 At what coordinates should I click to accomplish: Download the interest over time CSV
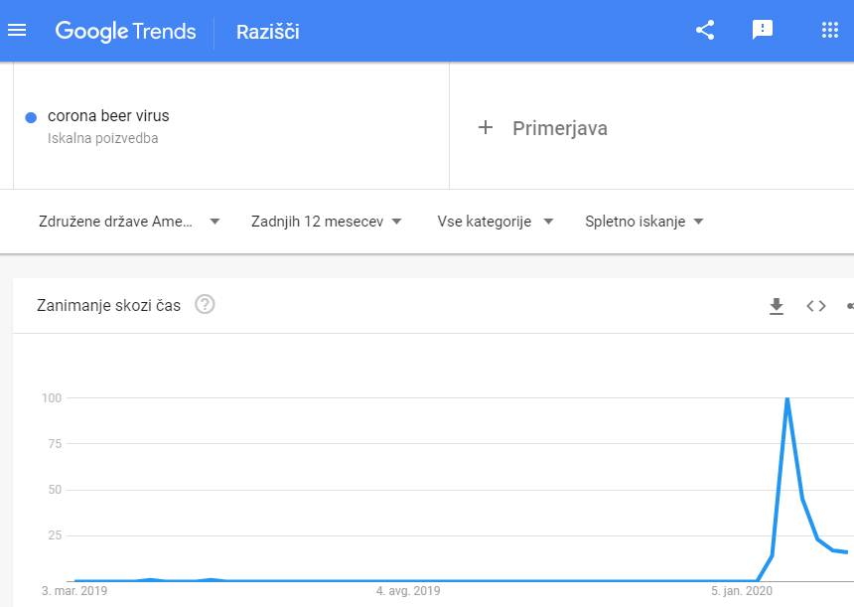(x=777, y=306)
